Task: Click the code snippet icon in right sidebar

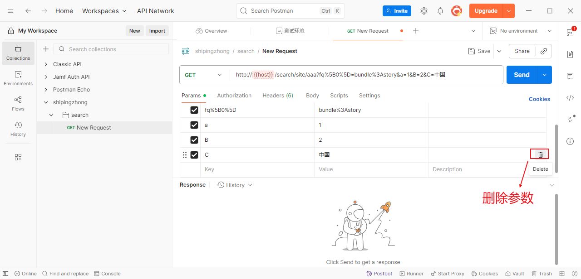Action: pos(570,98)
